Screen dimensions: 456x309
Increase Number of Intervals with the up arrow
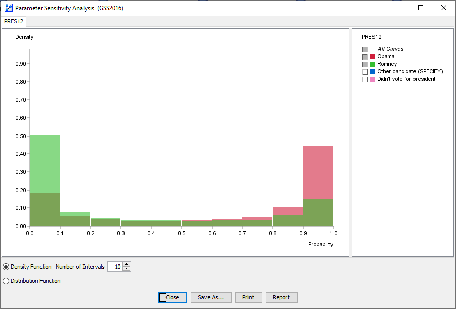pos(127,264)
